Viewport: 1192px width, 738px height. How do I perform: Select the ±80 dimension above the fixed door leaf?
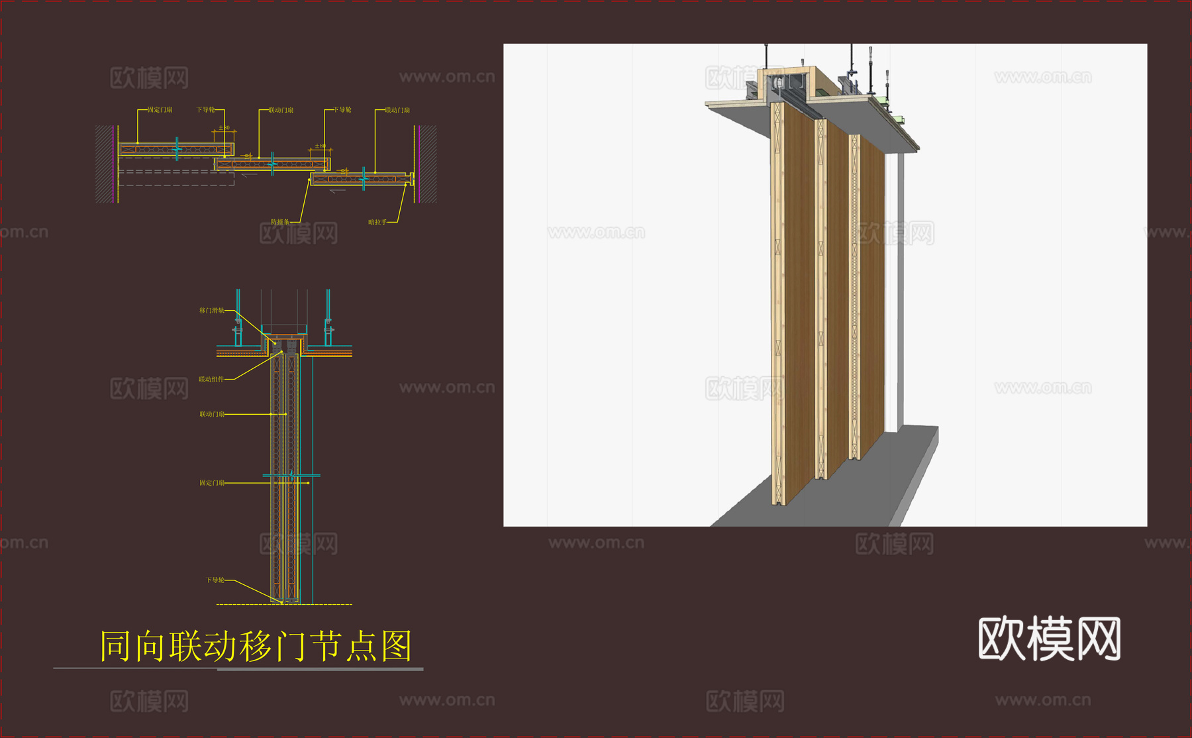[224, 128]
